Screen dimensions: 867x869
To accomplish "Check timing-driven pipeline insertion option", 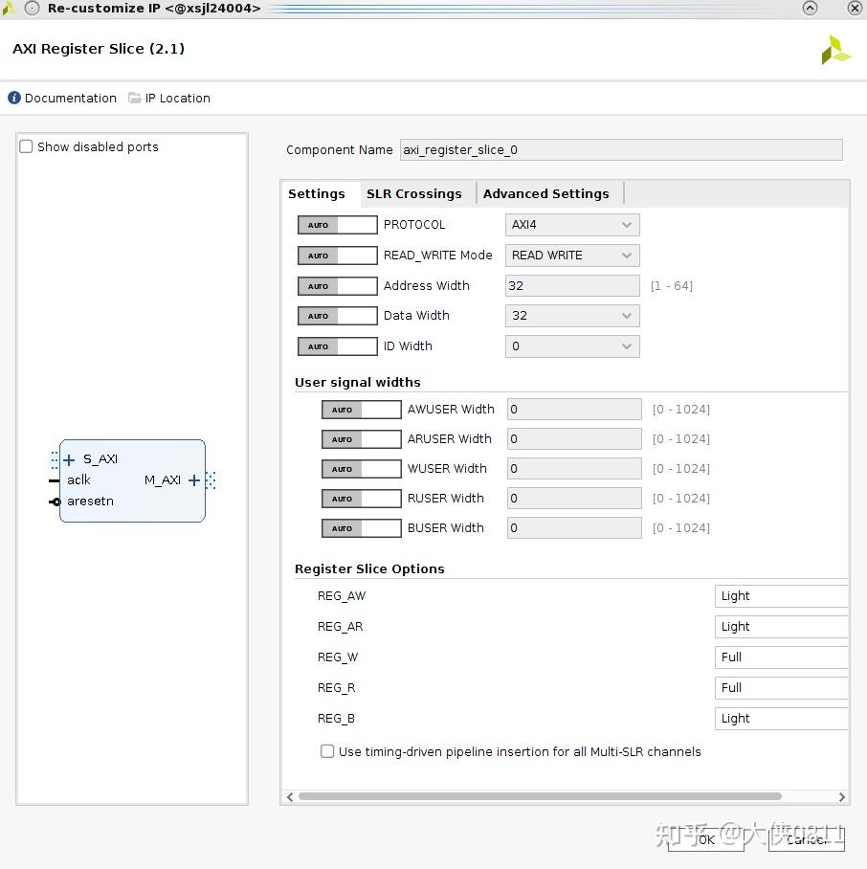I will [327, 751].
